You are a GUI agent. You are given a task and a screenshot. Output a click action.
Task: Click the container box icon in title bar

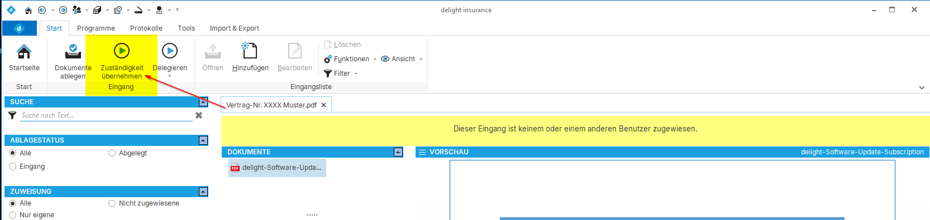pyautogui.click(x=97, y=10)
